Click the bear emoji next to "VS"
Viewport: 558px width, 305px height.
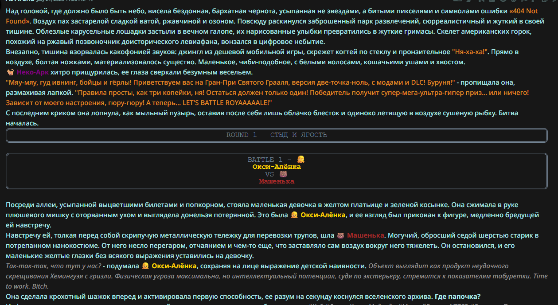tap(284, 174)
